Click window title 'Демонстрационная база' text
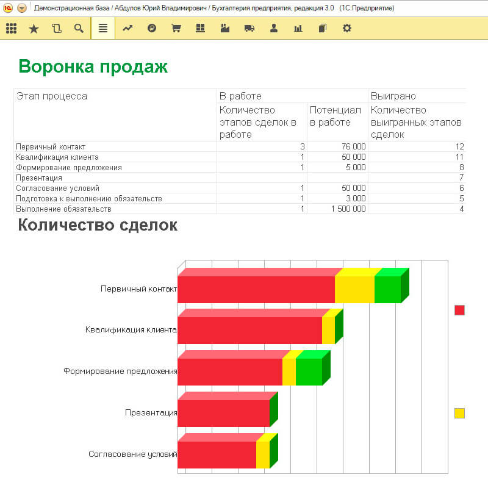488x488 pixels. 71,8
